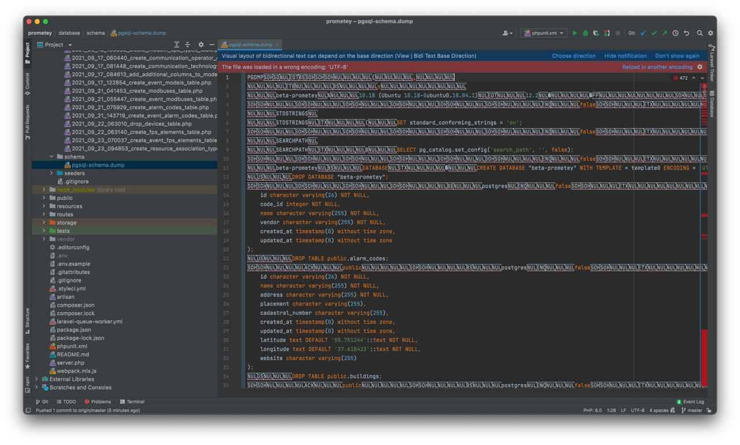Click the Don't show again link
The image size is (740, 445).
tap(677, 56)
